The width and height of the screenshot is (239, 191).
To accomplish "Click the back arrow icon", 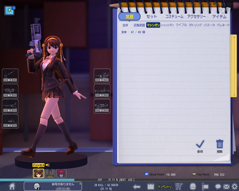I will pos(137,187).
